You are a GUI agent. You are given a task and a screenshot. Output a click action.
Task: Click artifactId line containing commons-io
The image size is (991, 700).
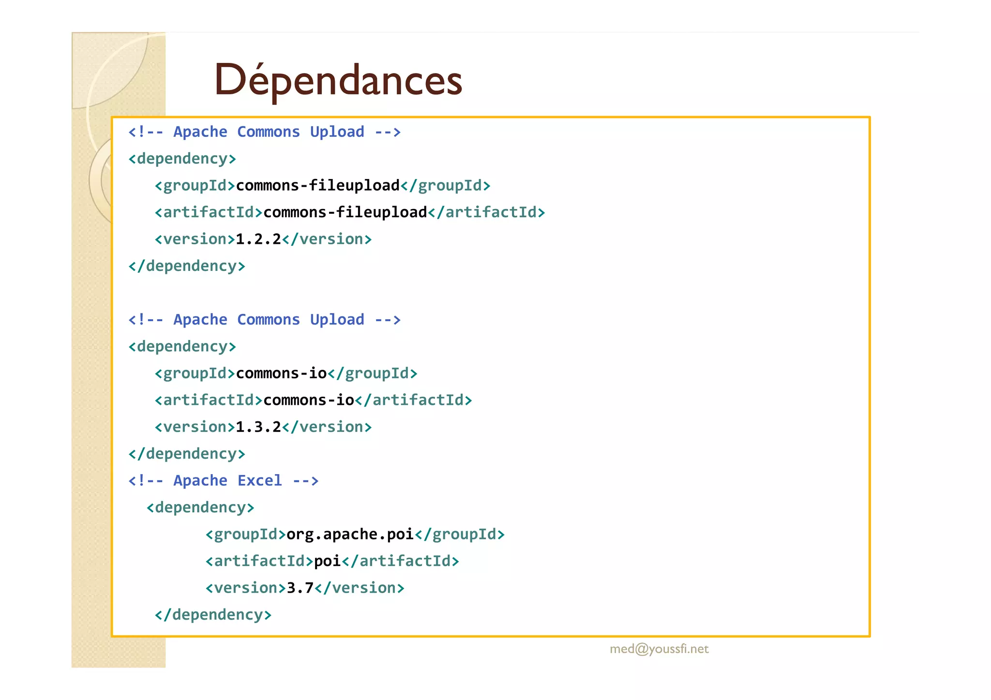(x=313, y=400)
